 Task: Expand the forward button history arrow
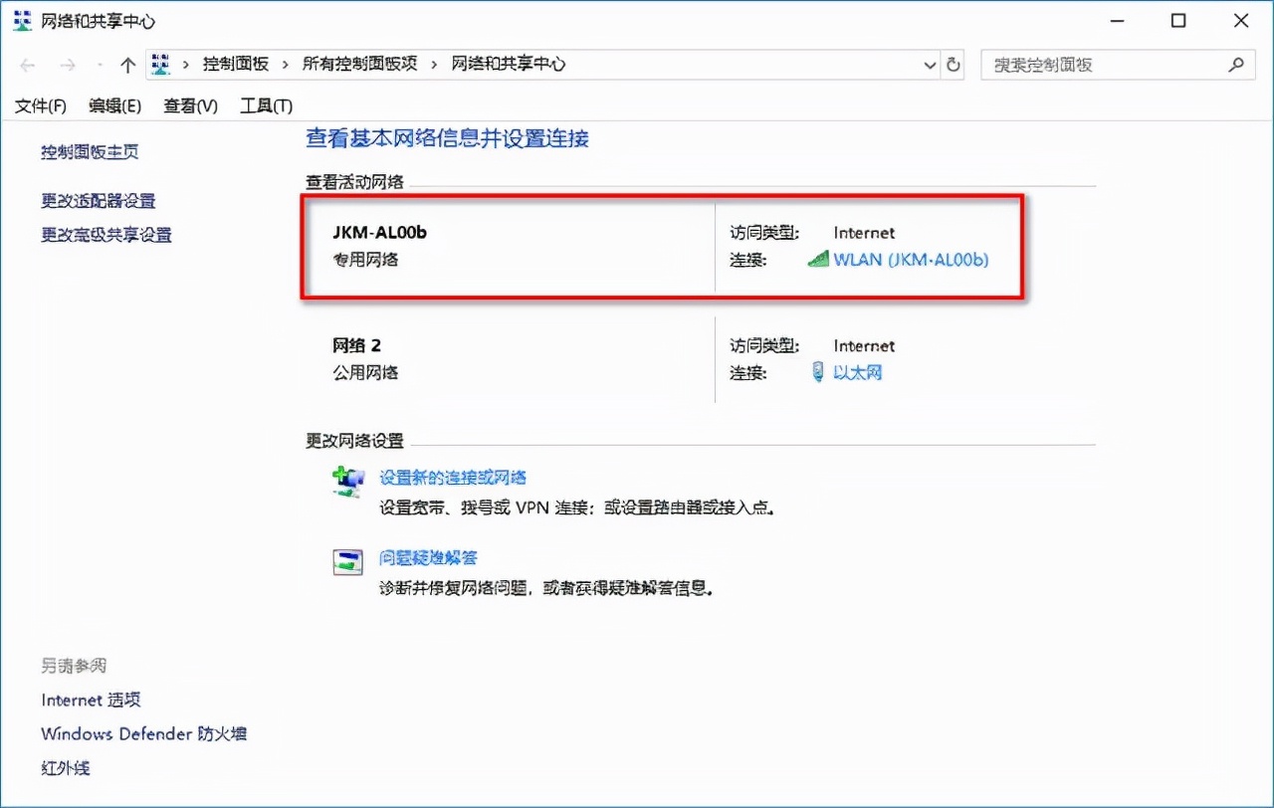[100, 64]
